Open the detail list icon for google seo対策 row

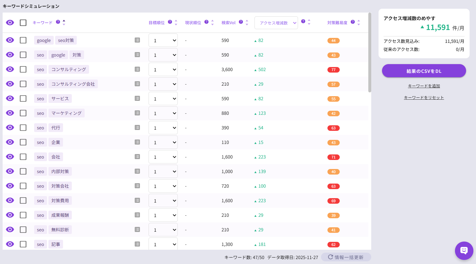[x=137, y=40]
